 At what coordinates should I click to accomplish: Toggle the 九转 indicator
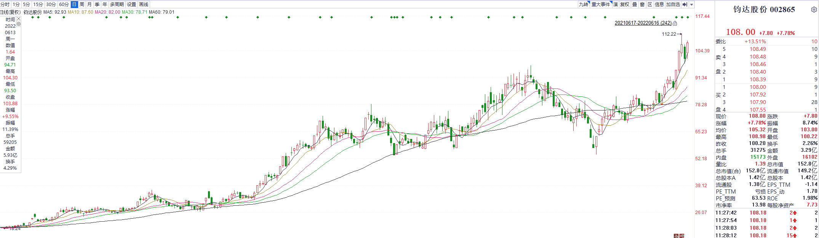pyautogui.click(x=583, y=5)
